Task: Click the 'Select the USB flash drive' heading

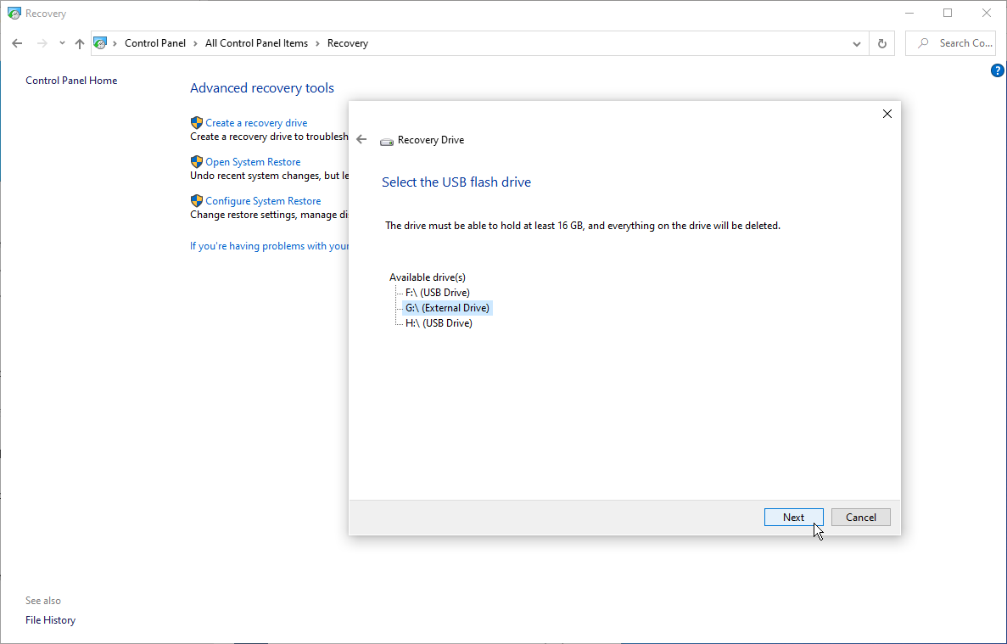Action: click(456, 182)
